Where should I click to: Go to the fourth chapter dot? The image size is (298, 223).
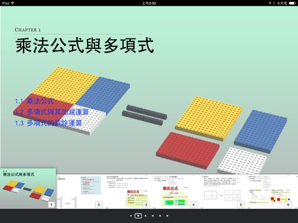tap(160, 216)
